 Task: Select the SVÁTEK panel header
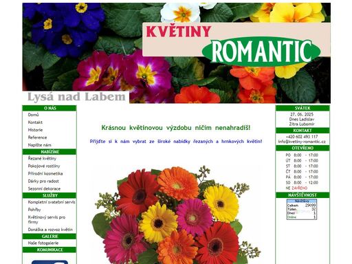(302, 108)
